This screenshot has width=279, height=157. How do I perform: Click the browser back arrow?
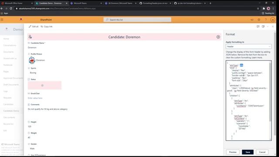(x=2, y=8)
